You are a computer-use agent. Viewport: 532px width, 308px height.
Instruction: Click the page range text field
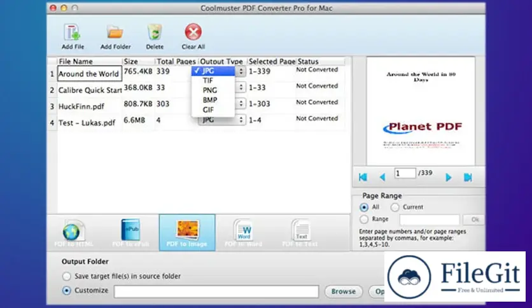tap(430, 220)
